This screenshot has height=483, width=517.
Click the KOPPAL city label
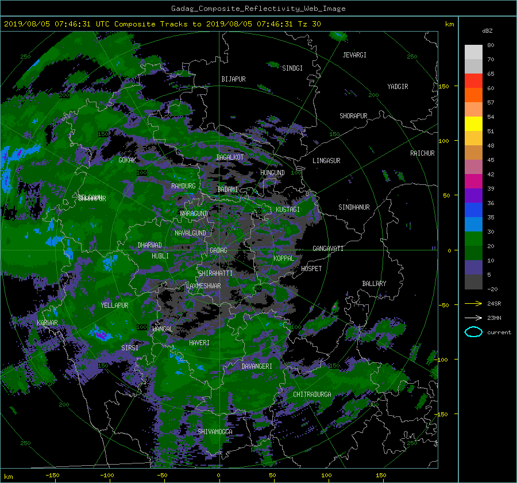click(x=284, y=258)
